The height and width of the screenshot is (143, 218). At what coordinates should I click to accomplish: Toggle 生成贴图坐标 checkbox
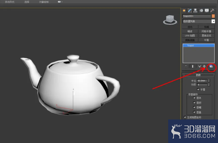[185, 117]
